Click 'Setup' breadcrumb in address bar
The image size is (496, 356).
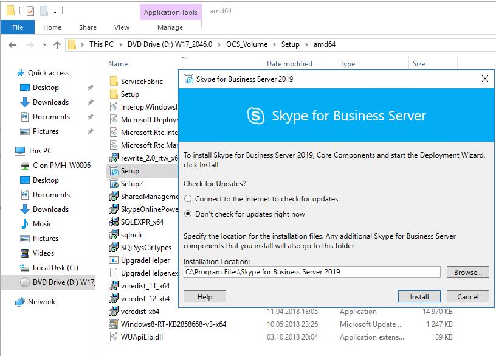[291, 44]
